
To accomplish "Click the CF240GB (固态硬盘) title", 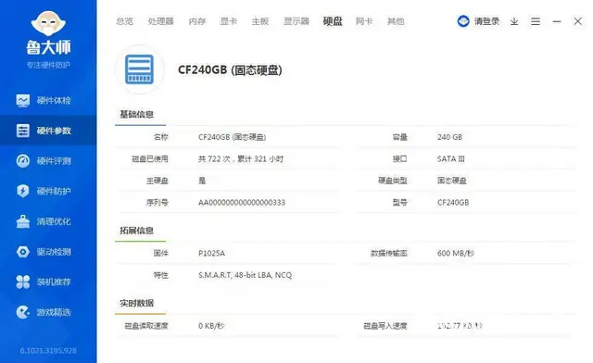I will [230, 70].
